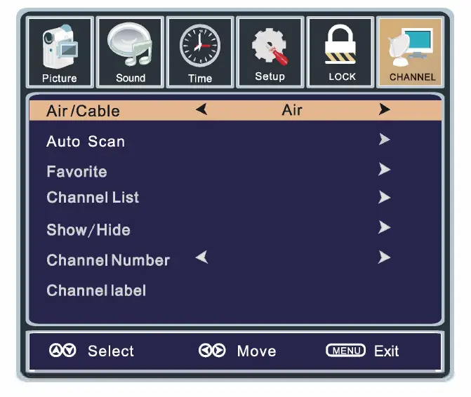This screenshot has height=397, width=471.
Task: Select the Channel Number entry
Action: click(108, 260)
